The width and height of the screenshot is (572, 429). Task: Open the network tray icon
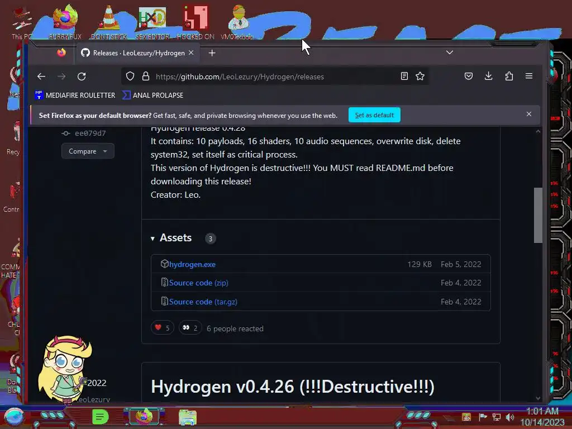[x=497, y=417]
